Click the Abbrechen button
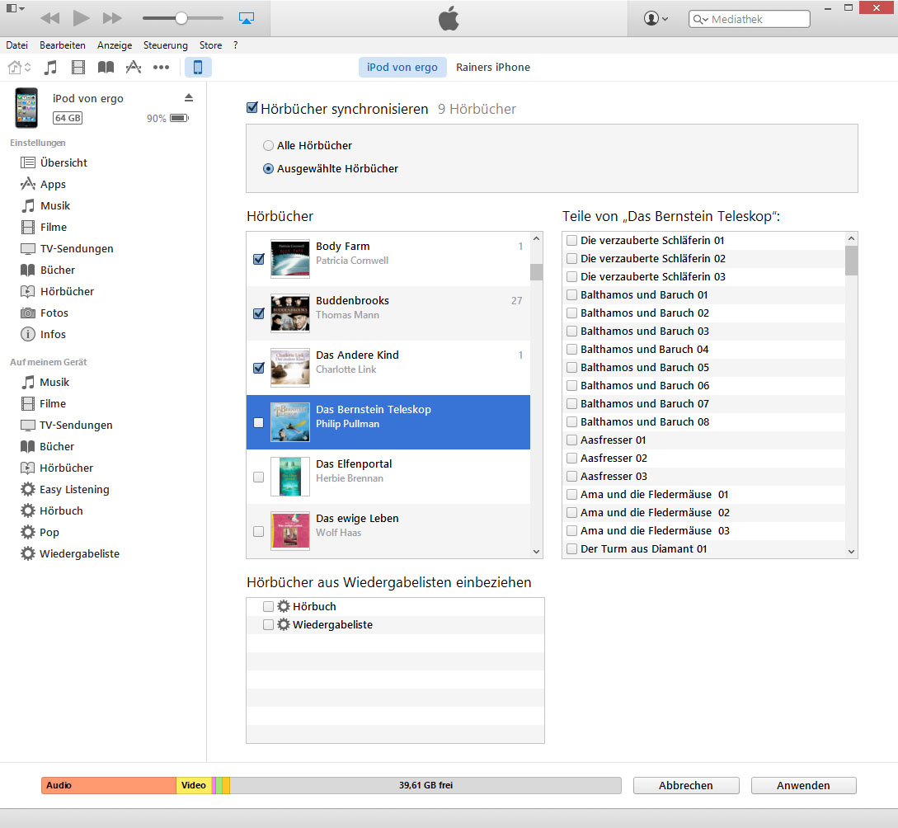This screenshot has width=898, height=828. [686, 786]
